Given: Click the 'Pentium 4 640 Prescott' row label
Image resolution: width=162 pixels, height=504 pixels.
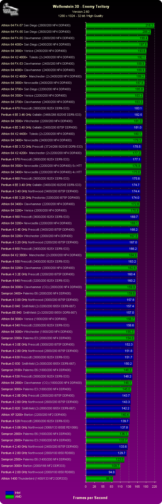Looking at the screenshot, I should 35,281.
